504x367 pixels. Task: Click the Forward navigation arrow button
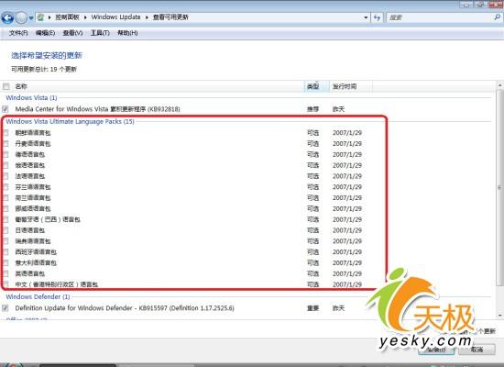(x=21, y=17)
